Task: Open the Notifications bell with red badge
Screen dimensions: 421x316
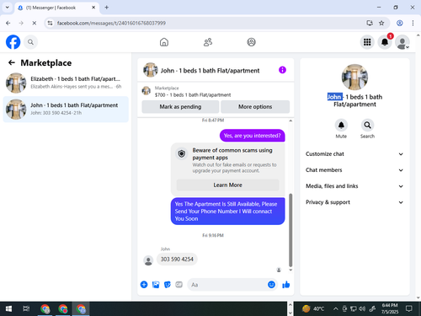Action: click(x=385, y=42)
